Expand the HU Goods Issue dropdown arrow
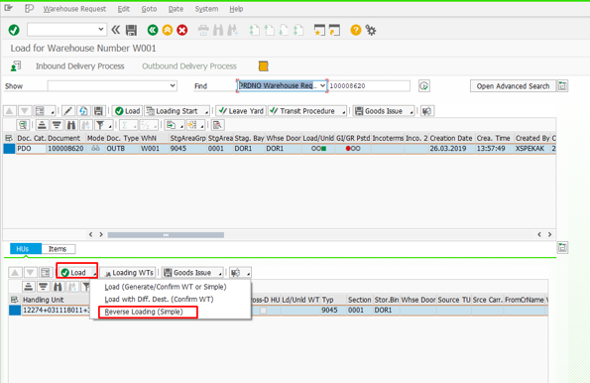 click(x=220, y=273)
